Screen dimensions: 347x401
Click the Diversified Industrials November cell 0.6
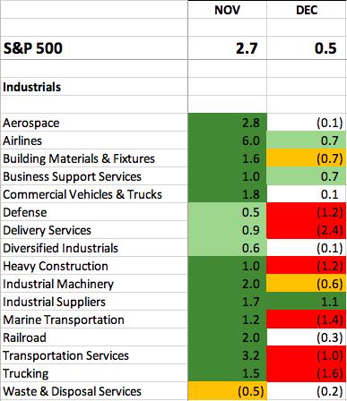coord(227,248)
